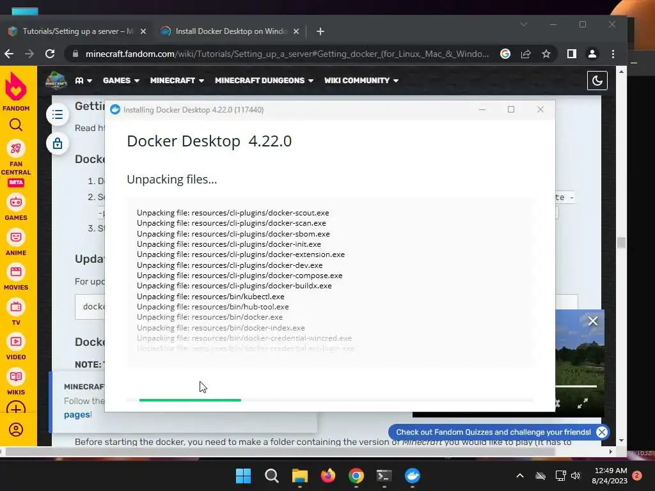Switch to Install Docker Desktop tab
Image resolution: width=655 pixels, height=491 pixels.
pyautogui.click(x=230, y=31)
